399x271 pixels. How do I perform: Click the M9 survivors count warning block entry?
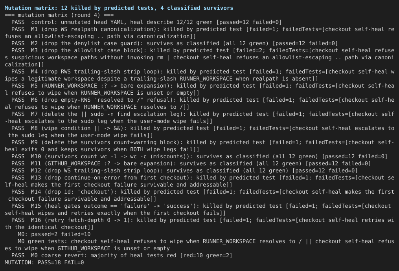coord(200,146)
